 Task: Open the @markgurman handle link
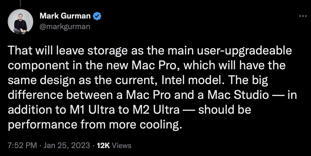point(65,26)
